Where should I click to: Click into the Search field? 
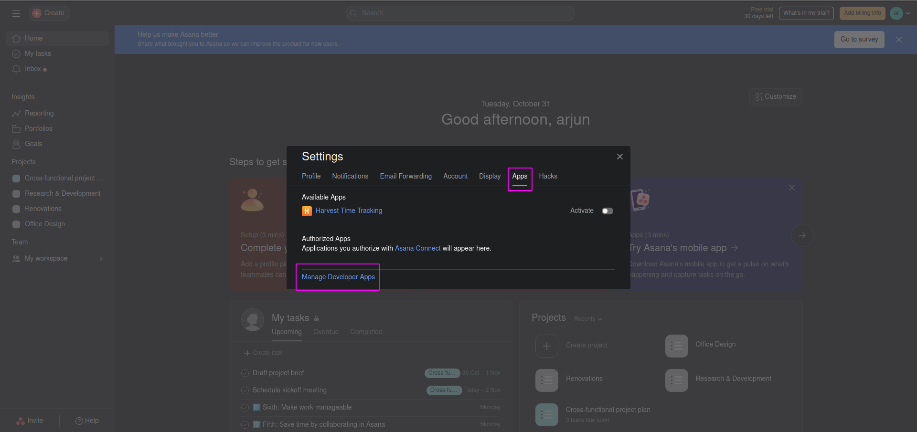tap(460, 13)
